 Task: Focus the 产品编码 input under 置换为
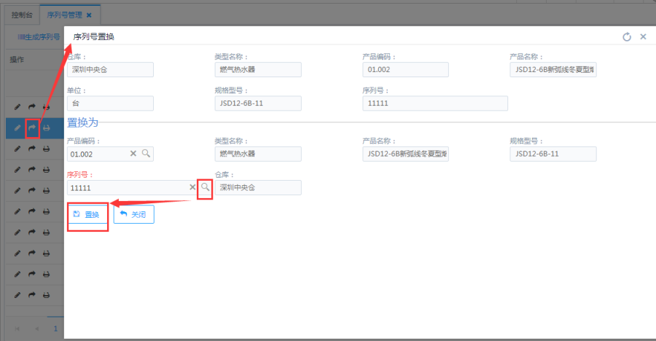click(x=98, y=154)
